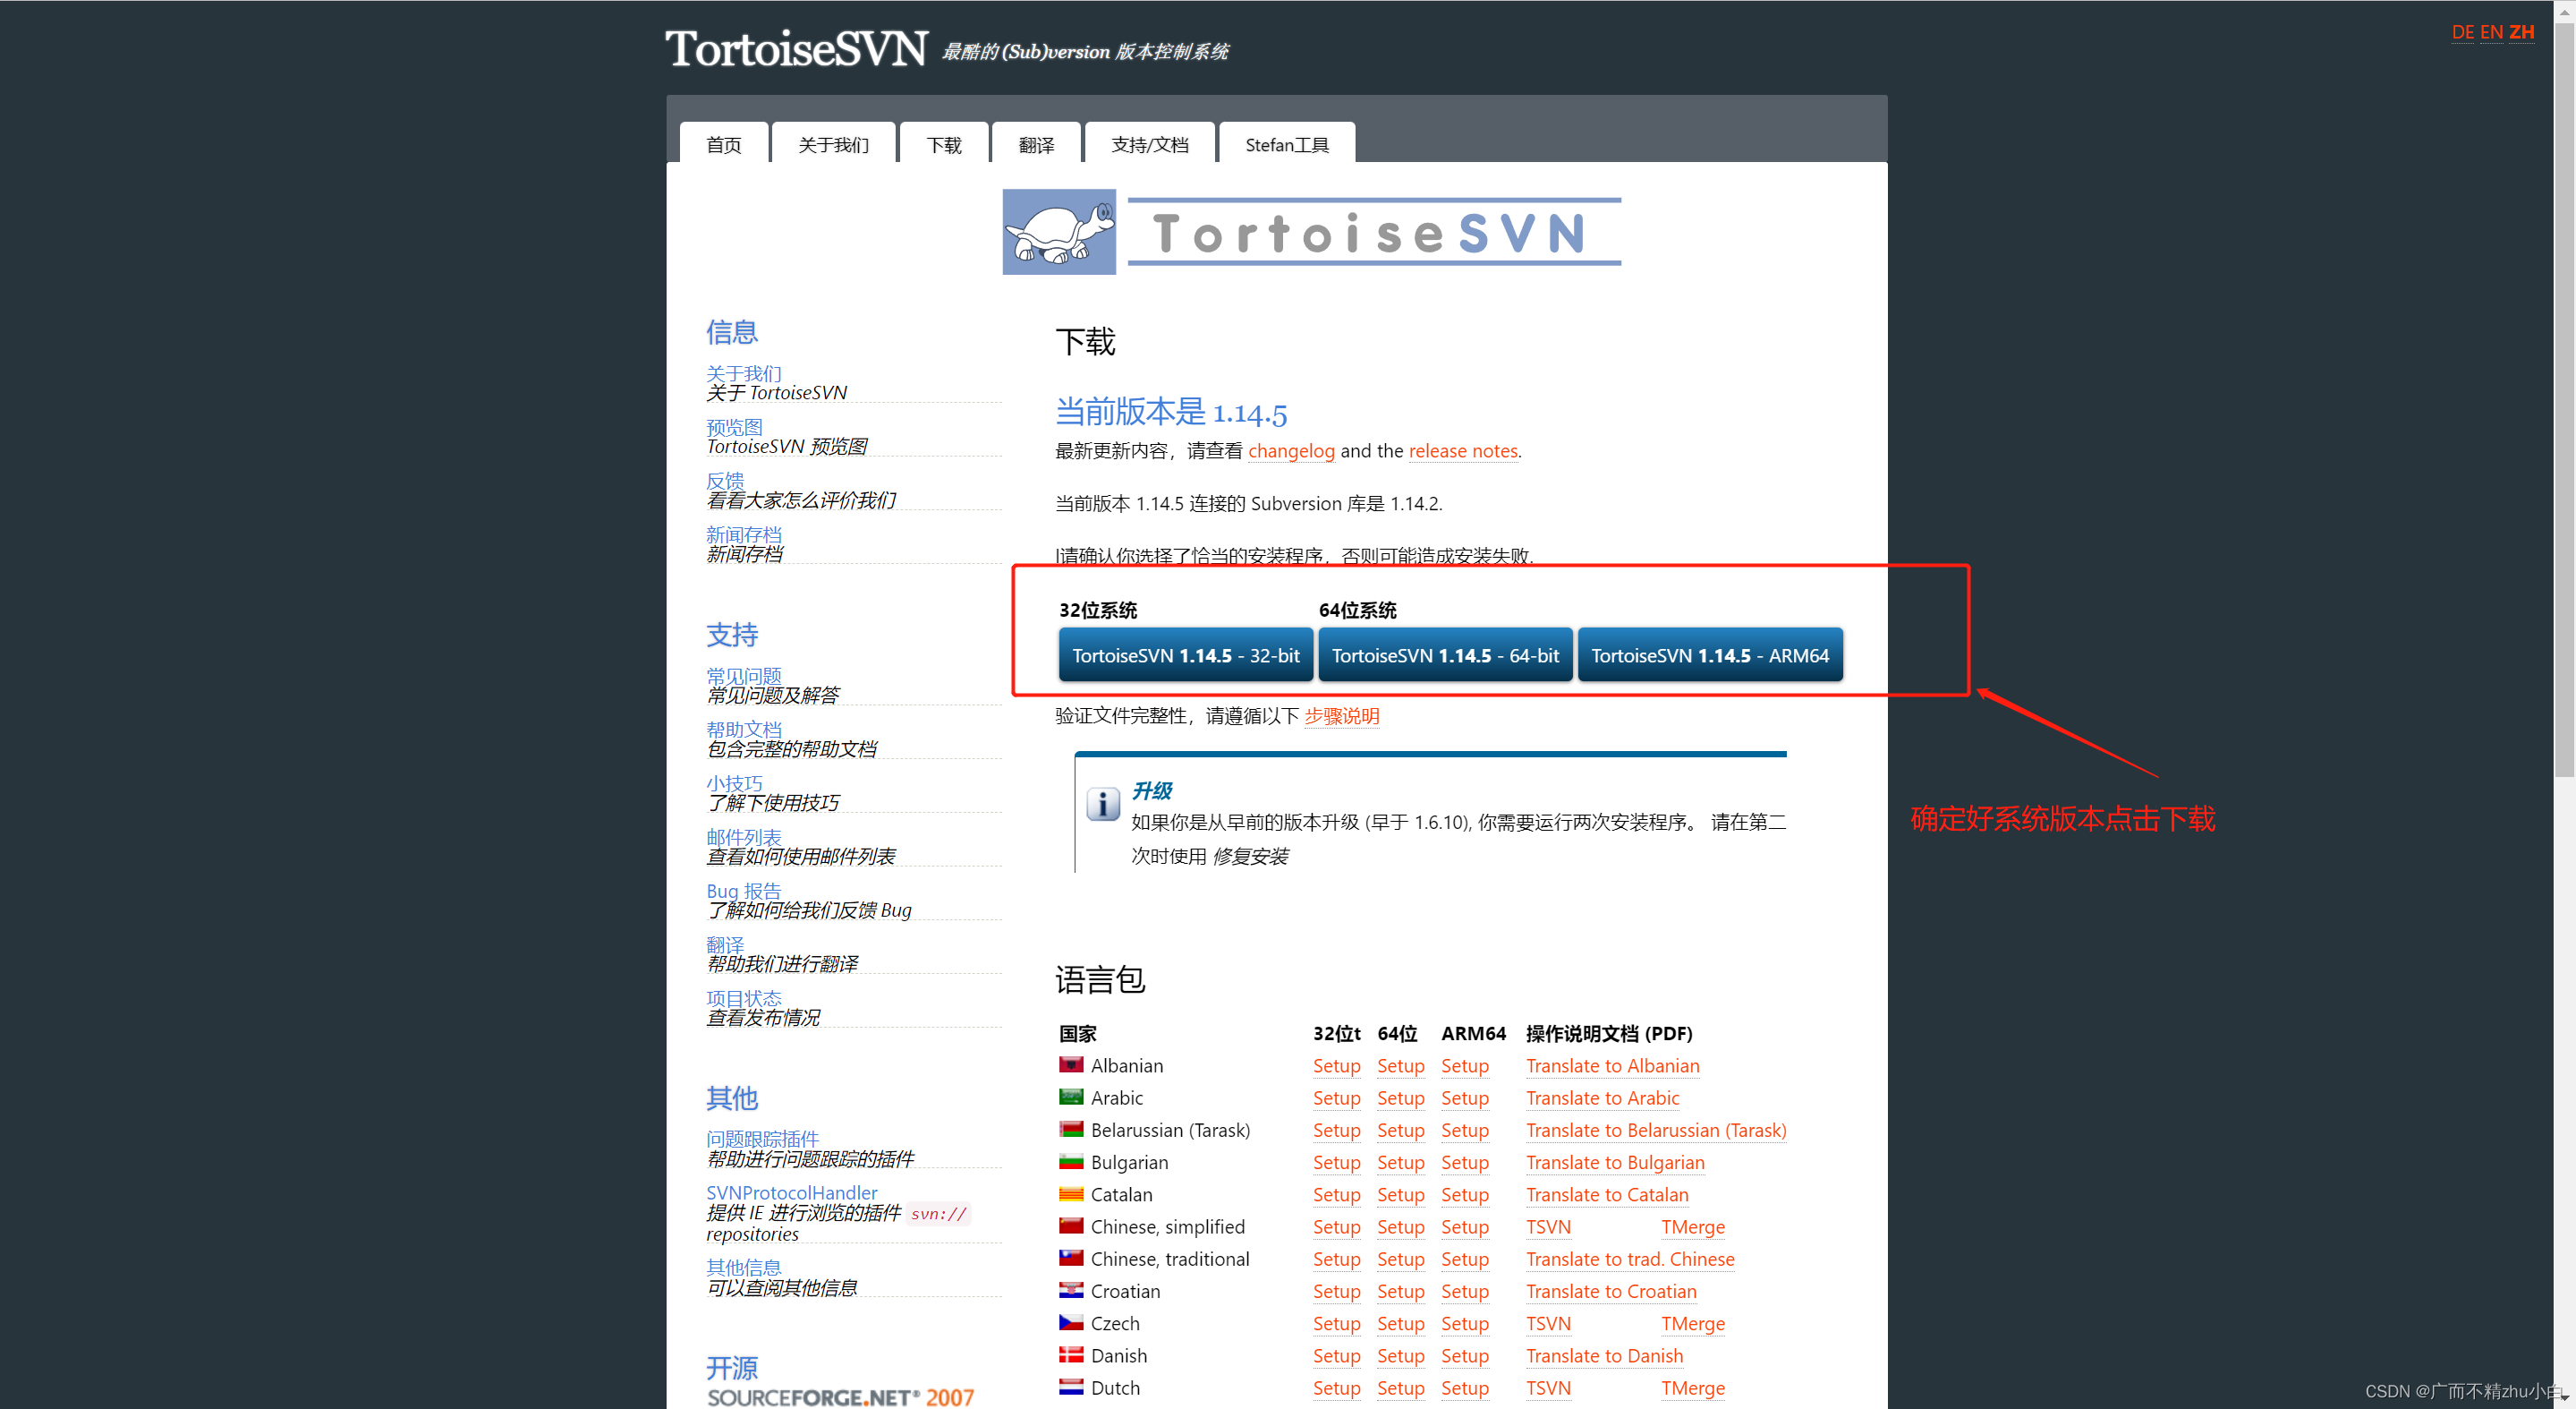Open sidebar link 预览图
Image resolution: width=2576 pixels, height=1409 pixels.
[734, 427]
